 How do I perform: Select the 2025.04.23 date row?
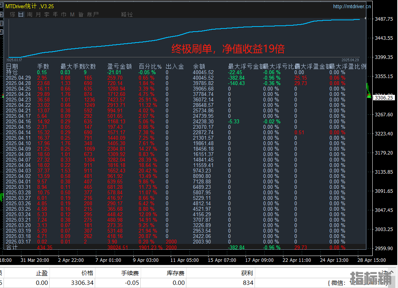tap(18, 100)
